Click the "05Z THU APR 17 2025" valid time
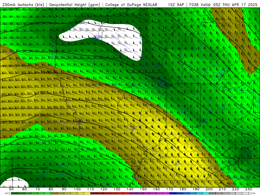260x195 pixels. pyautogui.click(x=235, y=5)
